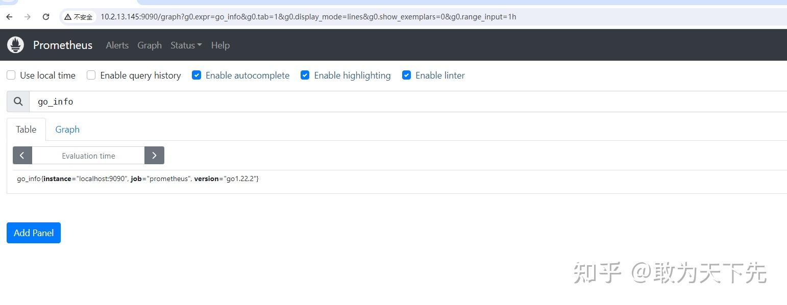Open the Alerts page

coord(117,45)
